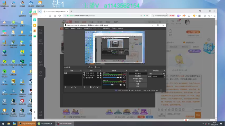Open a new browser tab
The width and height of the screenshot is (225, 126).
coord(71,11)
